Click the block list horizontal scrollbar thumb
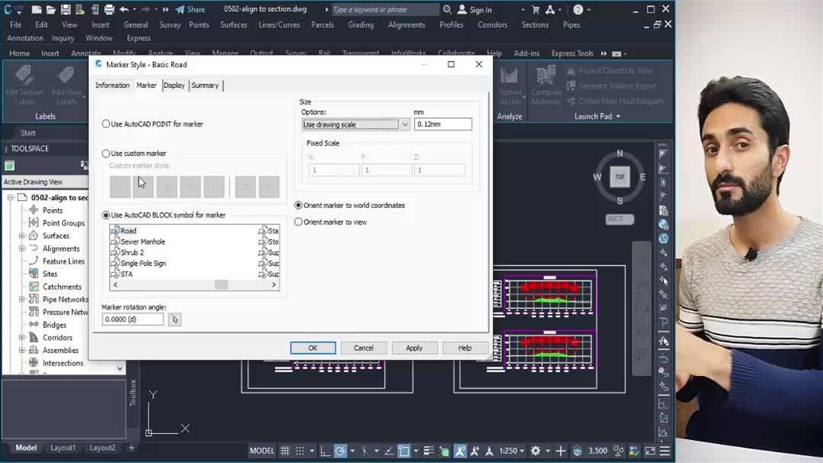 [x=221, y=285]
